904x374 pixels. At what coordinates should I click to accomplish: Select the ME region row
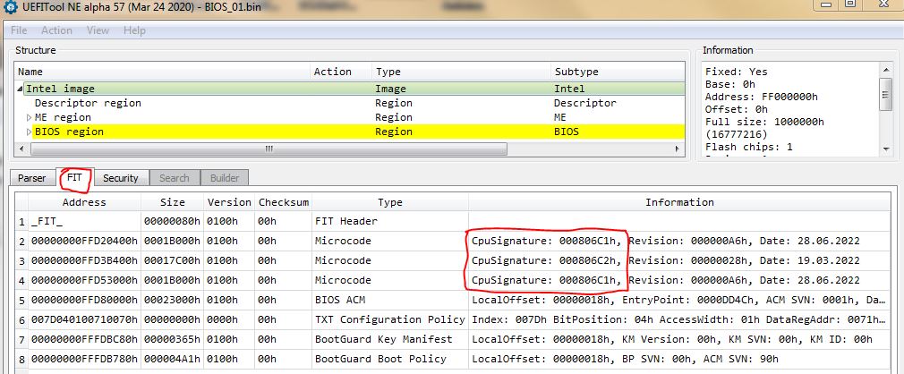click(350, 117)
